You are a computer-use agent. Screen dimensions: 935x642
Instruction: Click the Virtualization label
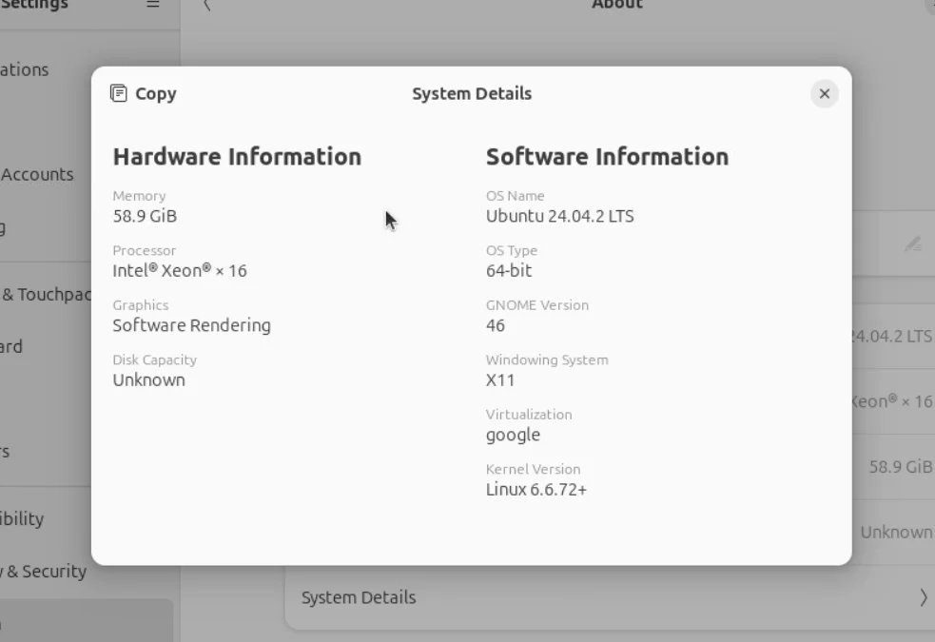pos(529,415)
